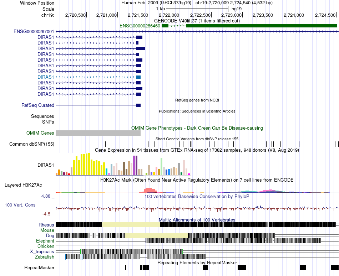Select the green ENSG00000286460 gene label
The height and width of the screenshot is (276, 339).
[140, 26]
